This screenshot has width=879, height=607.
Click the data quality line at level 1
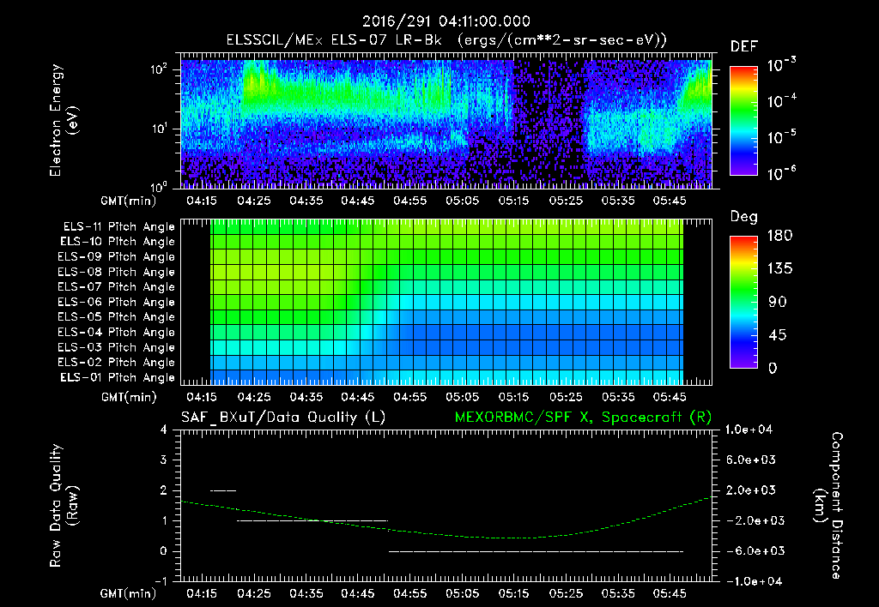312,520
